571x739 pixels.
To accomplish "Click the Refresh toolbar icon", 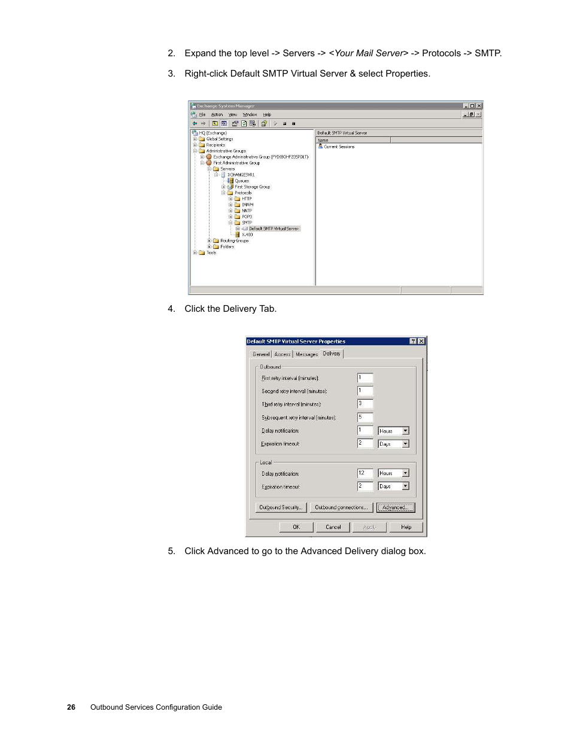I will tap(244, 124).
